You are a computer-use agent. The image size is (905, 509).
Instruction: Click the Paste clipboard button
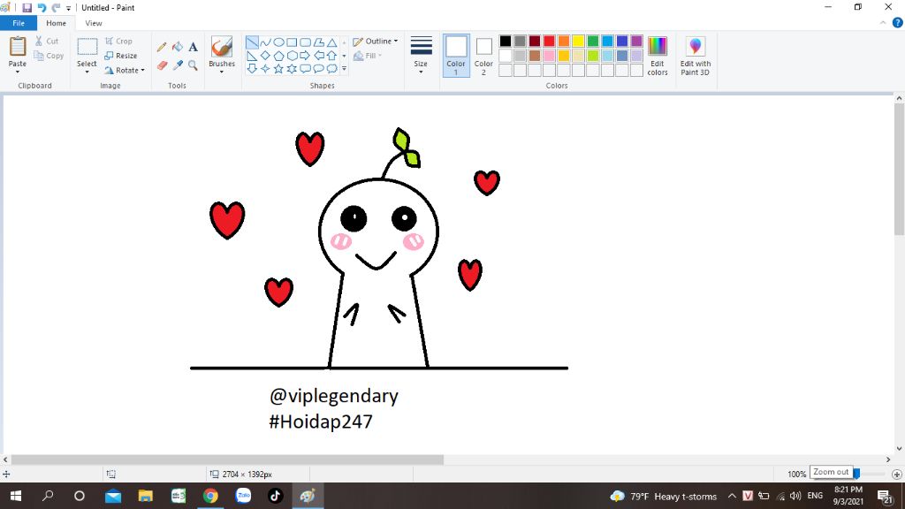[x=18, y=48]
